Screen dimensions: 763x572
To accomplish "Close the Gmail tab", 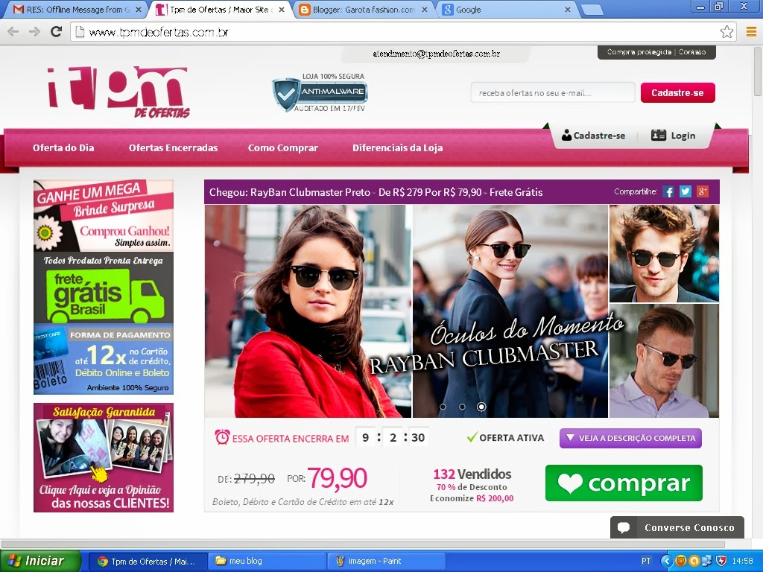I will tap(139, 9).
